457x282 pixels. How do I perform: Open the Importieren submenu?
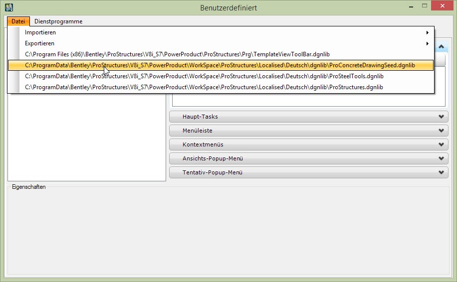point(221,32)
